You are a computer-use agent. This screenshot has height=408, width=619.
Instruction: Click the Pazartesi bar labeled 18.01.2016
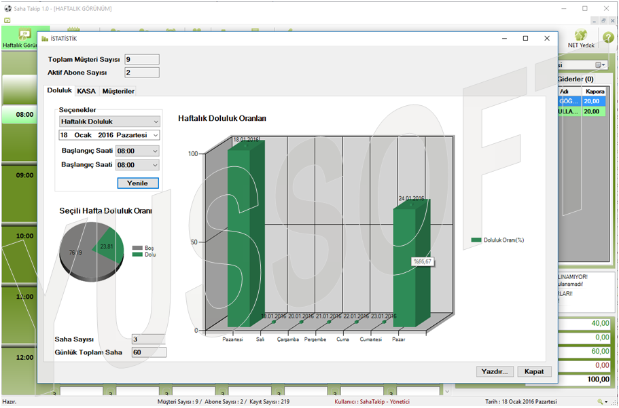245,235
